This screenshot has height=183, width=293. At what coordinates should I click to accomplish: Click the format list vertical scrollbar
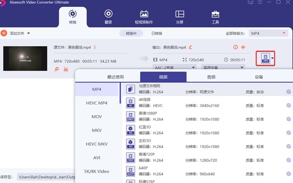click(120, 93)
